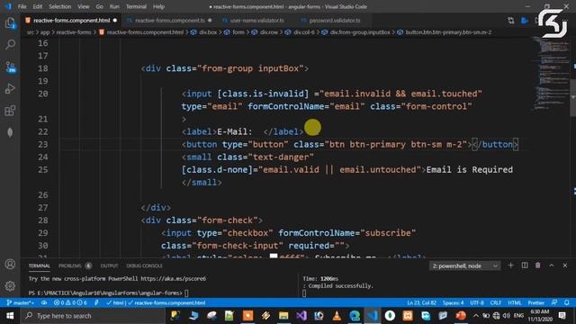Change encoding via UTF-8 status item
576x324 pixels.
pyautogui.click(x=477, y=303)
